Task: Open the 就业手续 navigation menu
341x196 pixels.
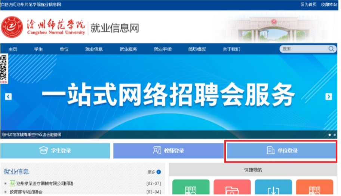Action: click(163, 49)
